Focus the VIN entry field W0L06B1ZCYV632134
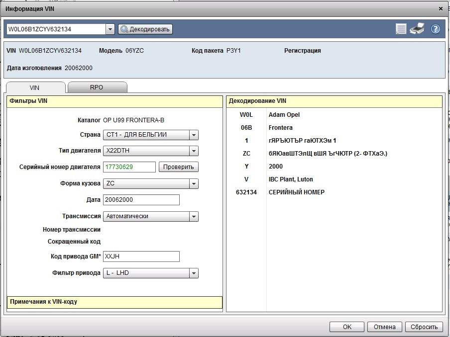This screenshot has width=450, height=337. tap(56, 29)
